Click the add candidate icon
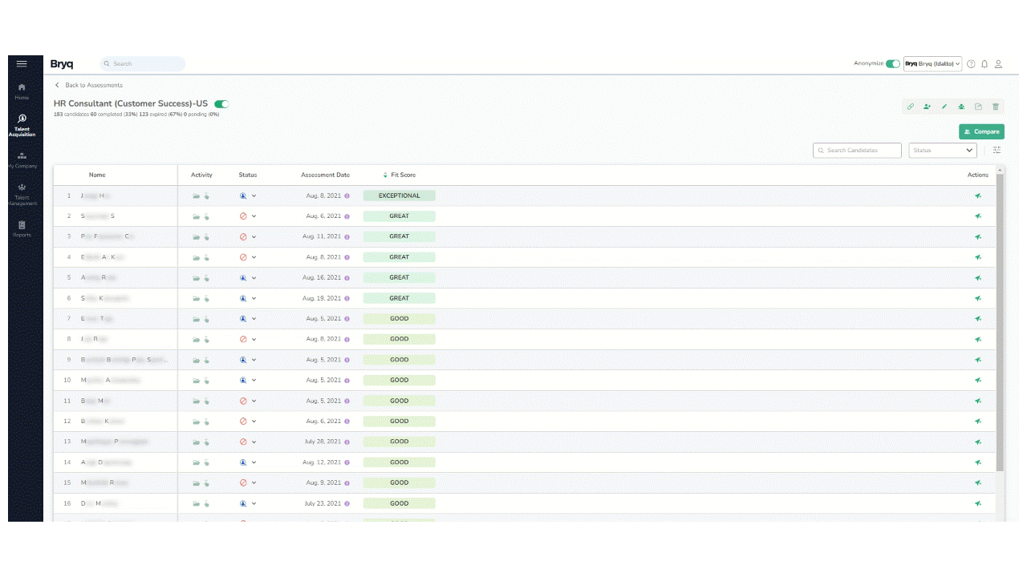The height and width of the screenshot is (577, 1027). pos(928,107)
